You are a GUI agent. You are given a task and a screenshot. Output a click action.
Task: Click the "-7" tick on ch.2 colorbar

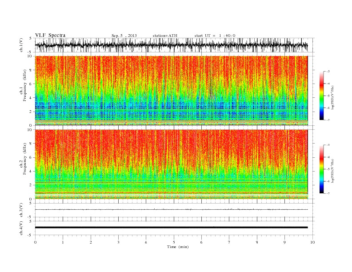328,193
